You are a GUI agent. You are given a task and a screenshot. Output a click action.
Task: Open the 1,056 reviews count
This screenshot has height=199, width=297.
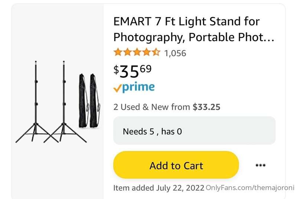pos(175,53)
